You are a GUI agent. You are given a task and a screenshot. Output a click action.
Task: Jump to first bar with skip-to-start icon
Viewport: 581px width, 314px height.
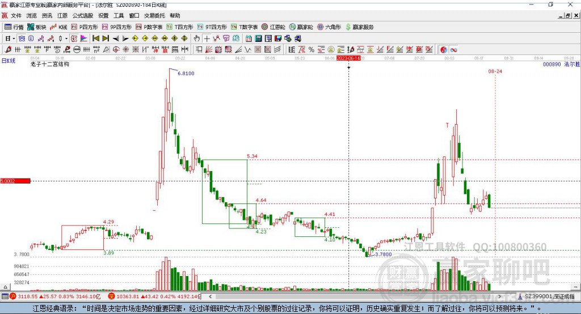95,39
